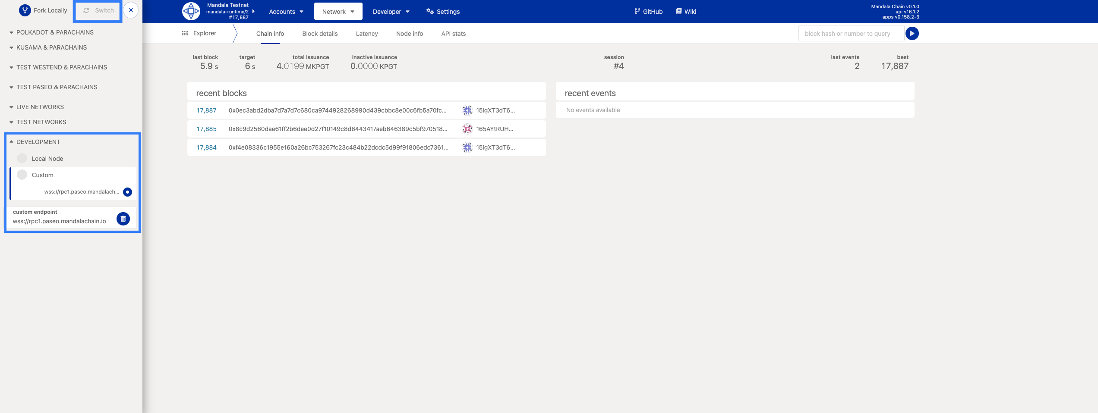Screen dimensions: 1098x413
Task: Click the Settings gears icon
Action: point(430,11)
